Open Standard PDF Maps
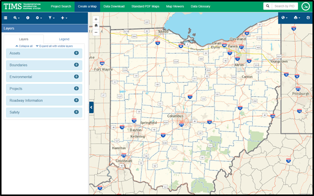The image size is (314, 196). (145, 7)
